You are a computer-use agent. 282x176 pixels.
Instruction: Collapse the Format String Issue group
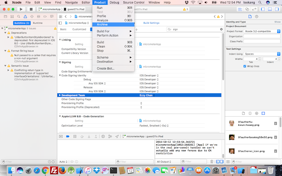(x=5, y=51)
